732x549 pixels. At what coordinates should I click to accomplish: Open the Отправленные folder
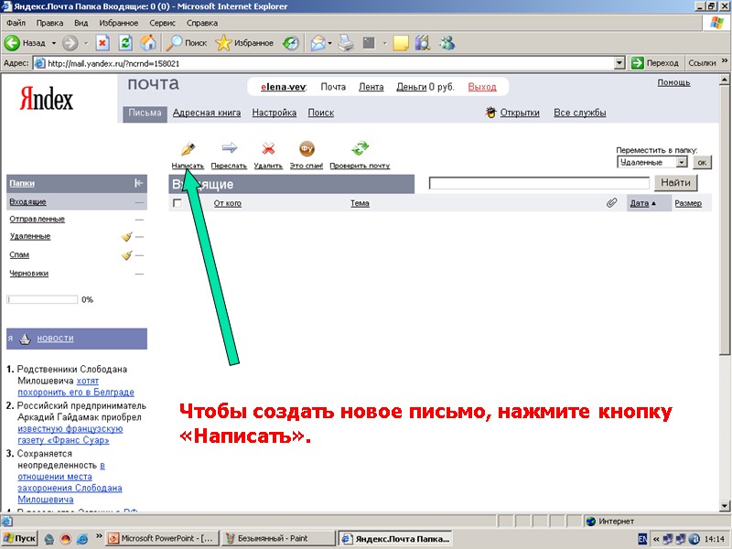click(x=37, y=219)
